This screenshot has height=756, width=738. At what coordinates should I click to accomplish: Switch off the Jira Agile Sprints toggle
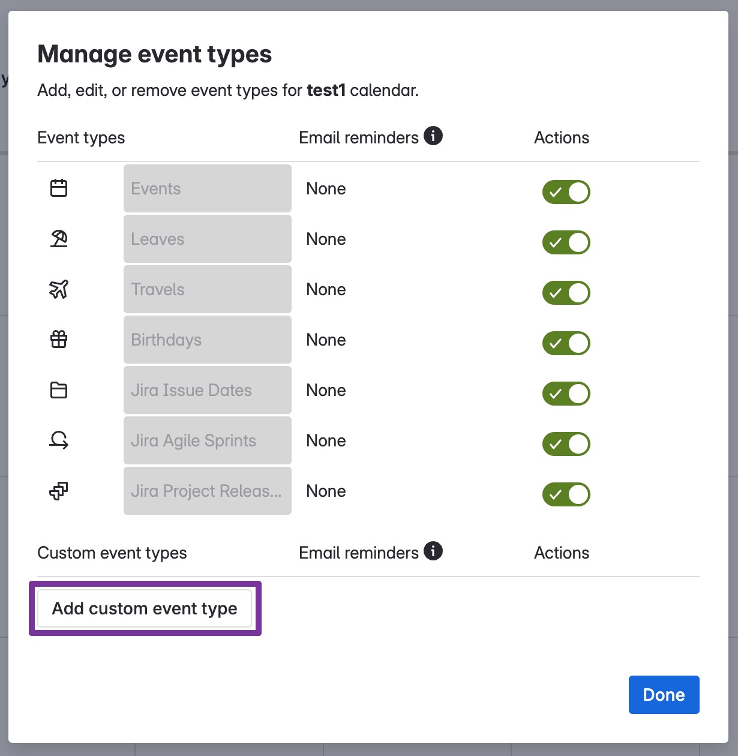(x=566, y=444)
